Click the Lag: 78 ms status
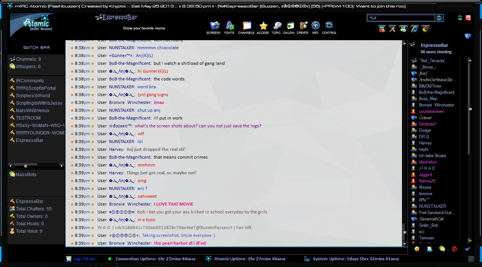 click(x=81, y=259)
